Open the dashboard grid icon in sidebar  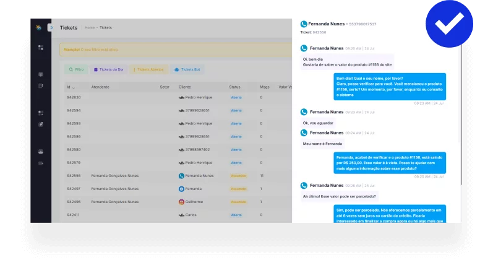[41, 48]
